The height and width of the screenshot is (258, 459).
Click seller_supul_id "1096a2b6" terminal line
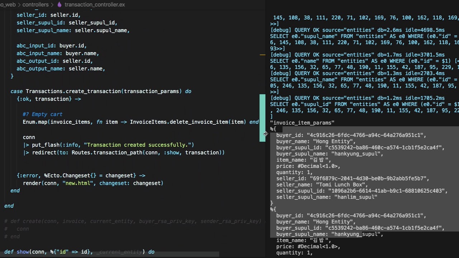[x=362, y=191]
